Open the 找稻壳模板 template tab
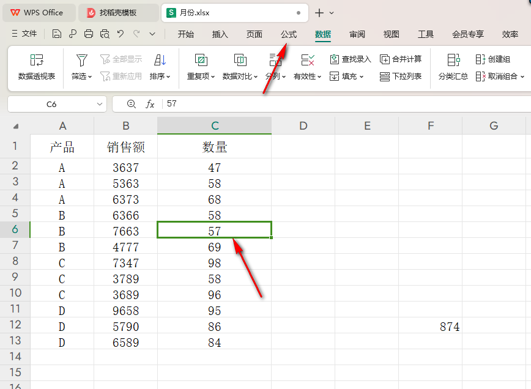The width and height of the screenshot is (531, 389). click(x=118, y=13)
